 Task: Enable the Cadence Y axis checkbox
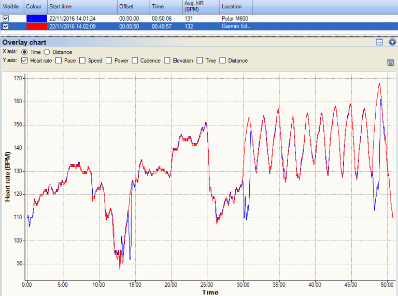click(135, 61)
